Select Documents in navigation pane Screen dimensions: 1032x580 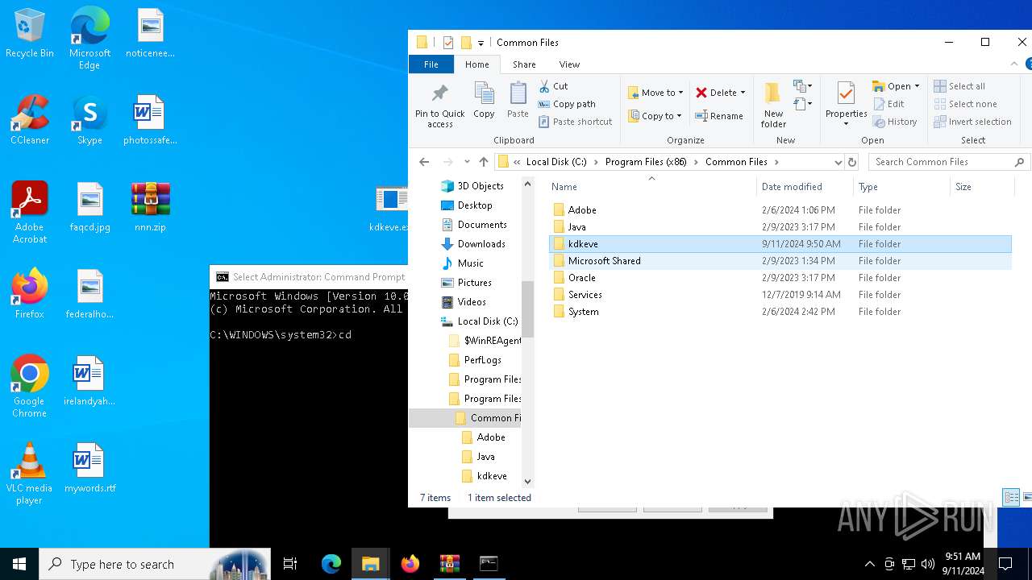(x=482, y=225)
